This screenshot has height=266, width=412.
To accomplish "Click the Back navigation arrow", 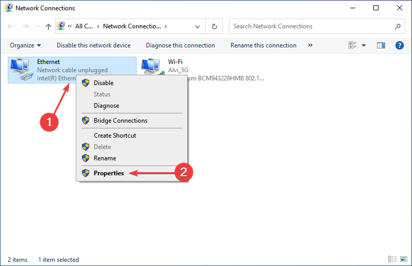I will [x=11, y=26].
